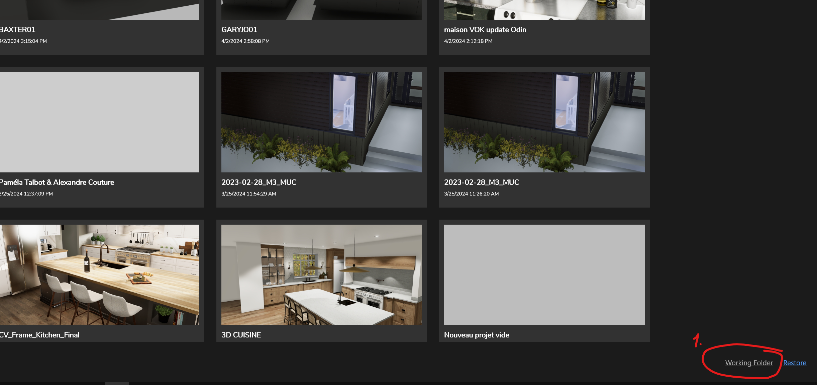Click the 4/2/2024 2:58:08 PM timestamp
The width and height of the screenshot is (817, 385).
click(245, 41)
